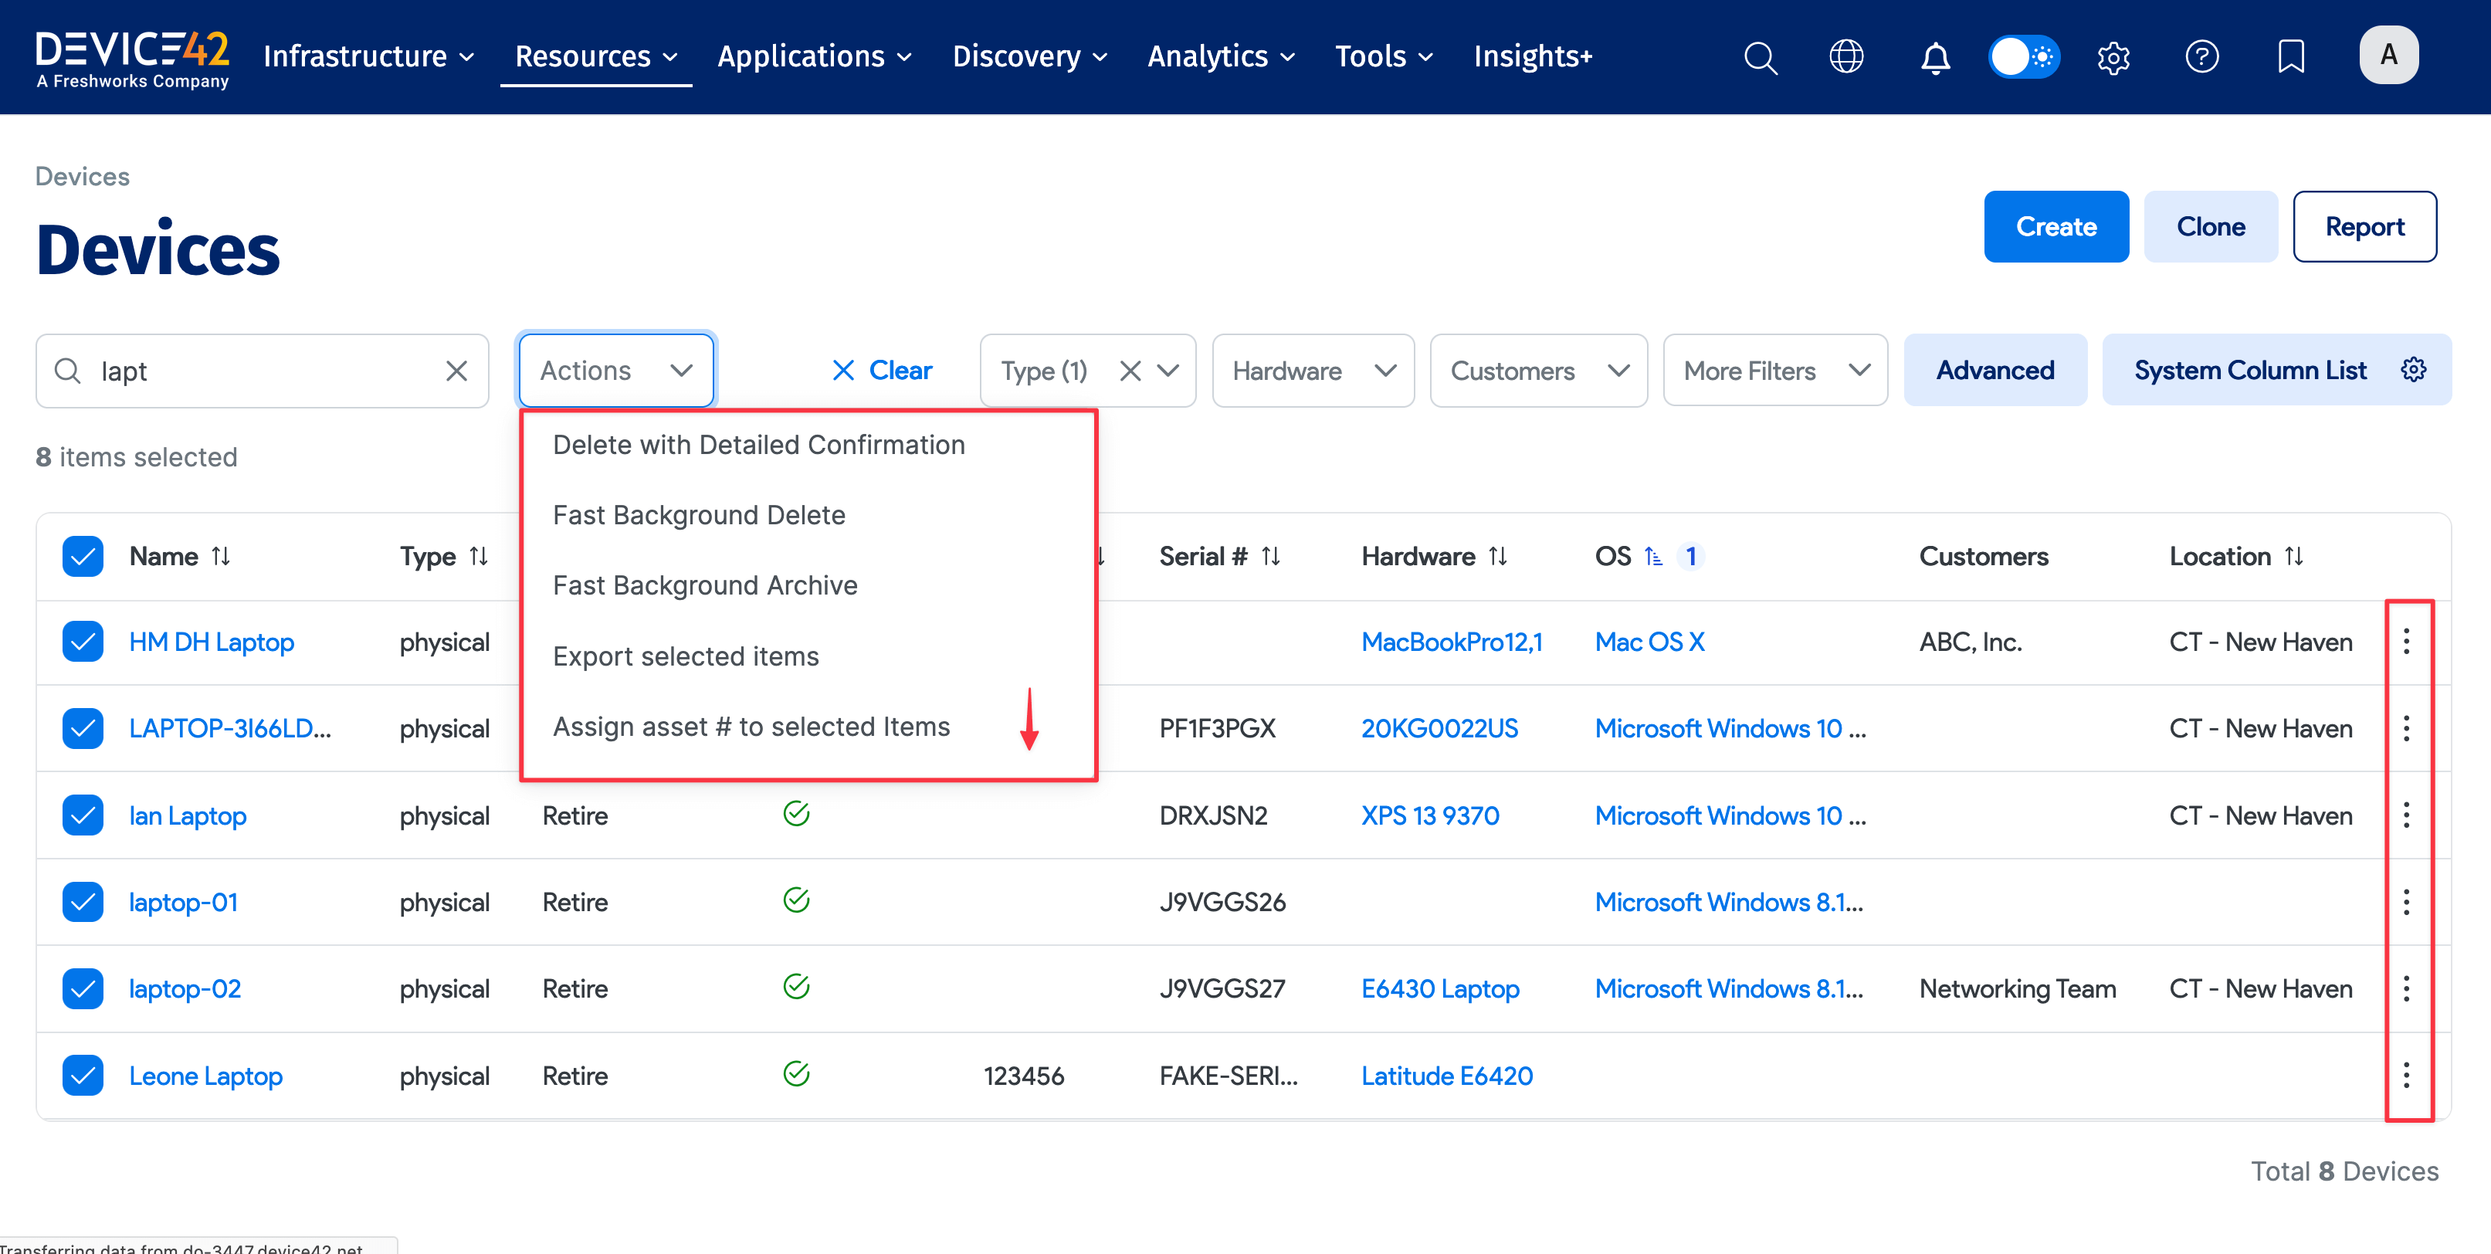Viewport: 2491px width, 1254px height.
Task: Open the Customers filter dropdown
Action: (1537, 371)
